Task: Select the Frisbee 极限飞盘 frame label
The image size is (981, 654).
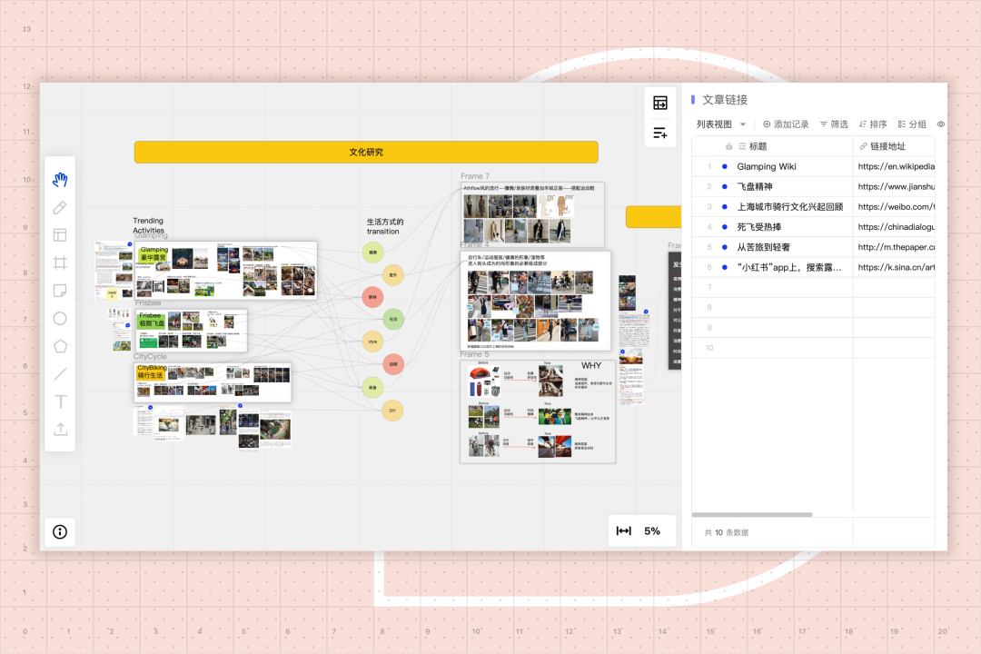Action: pyautogui.click(x=152, y=320)
